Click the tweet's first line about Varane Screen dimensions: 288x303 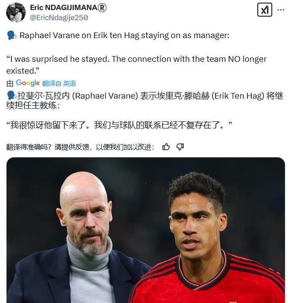[x=125, y=36]
